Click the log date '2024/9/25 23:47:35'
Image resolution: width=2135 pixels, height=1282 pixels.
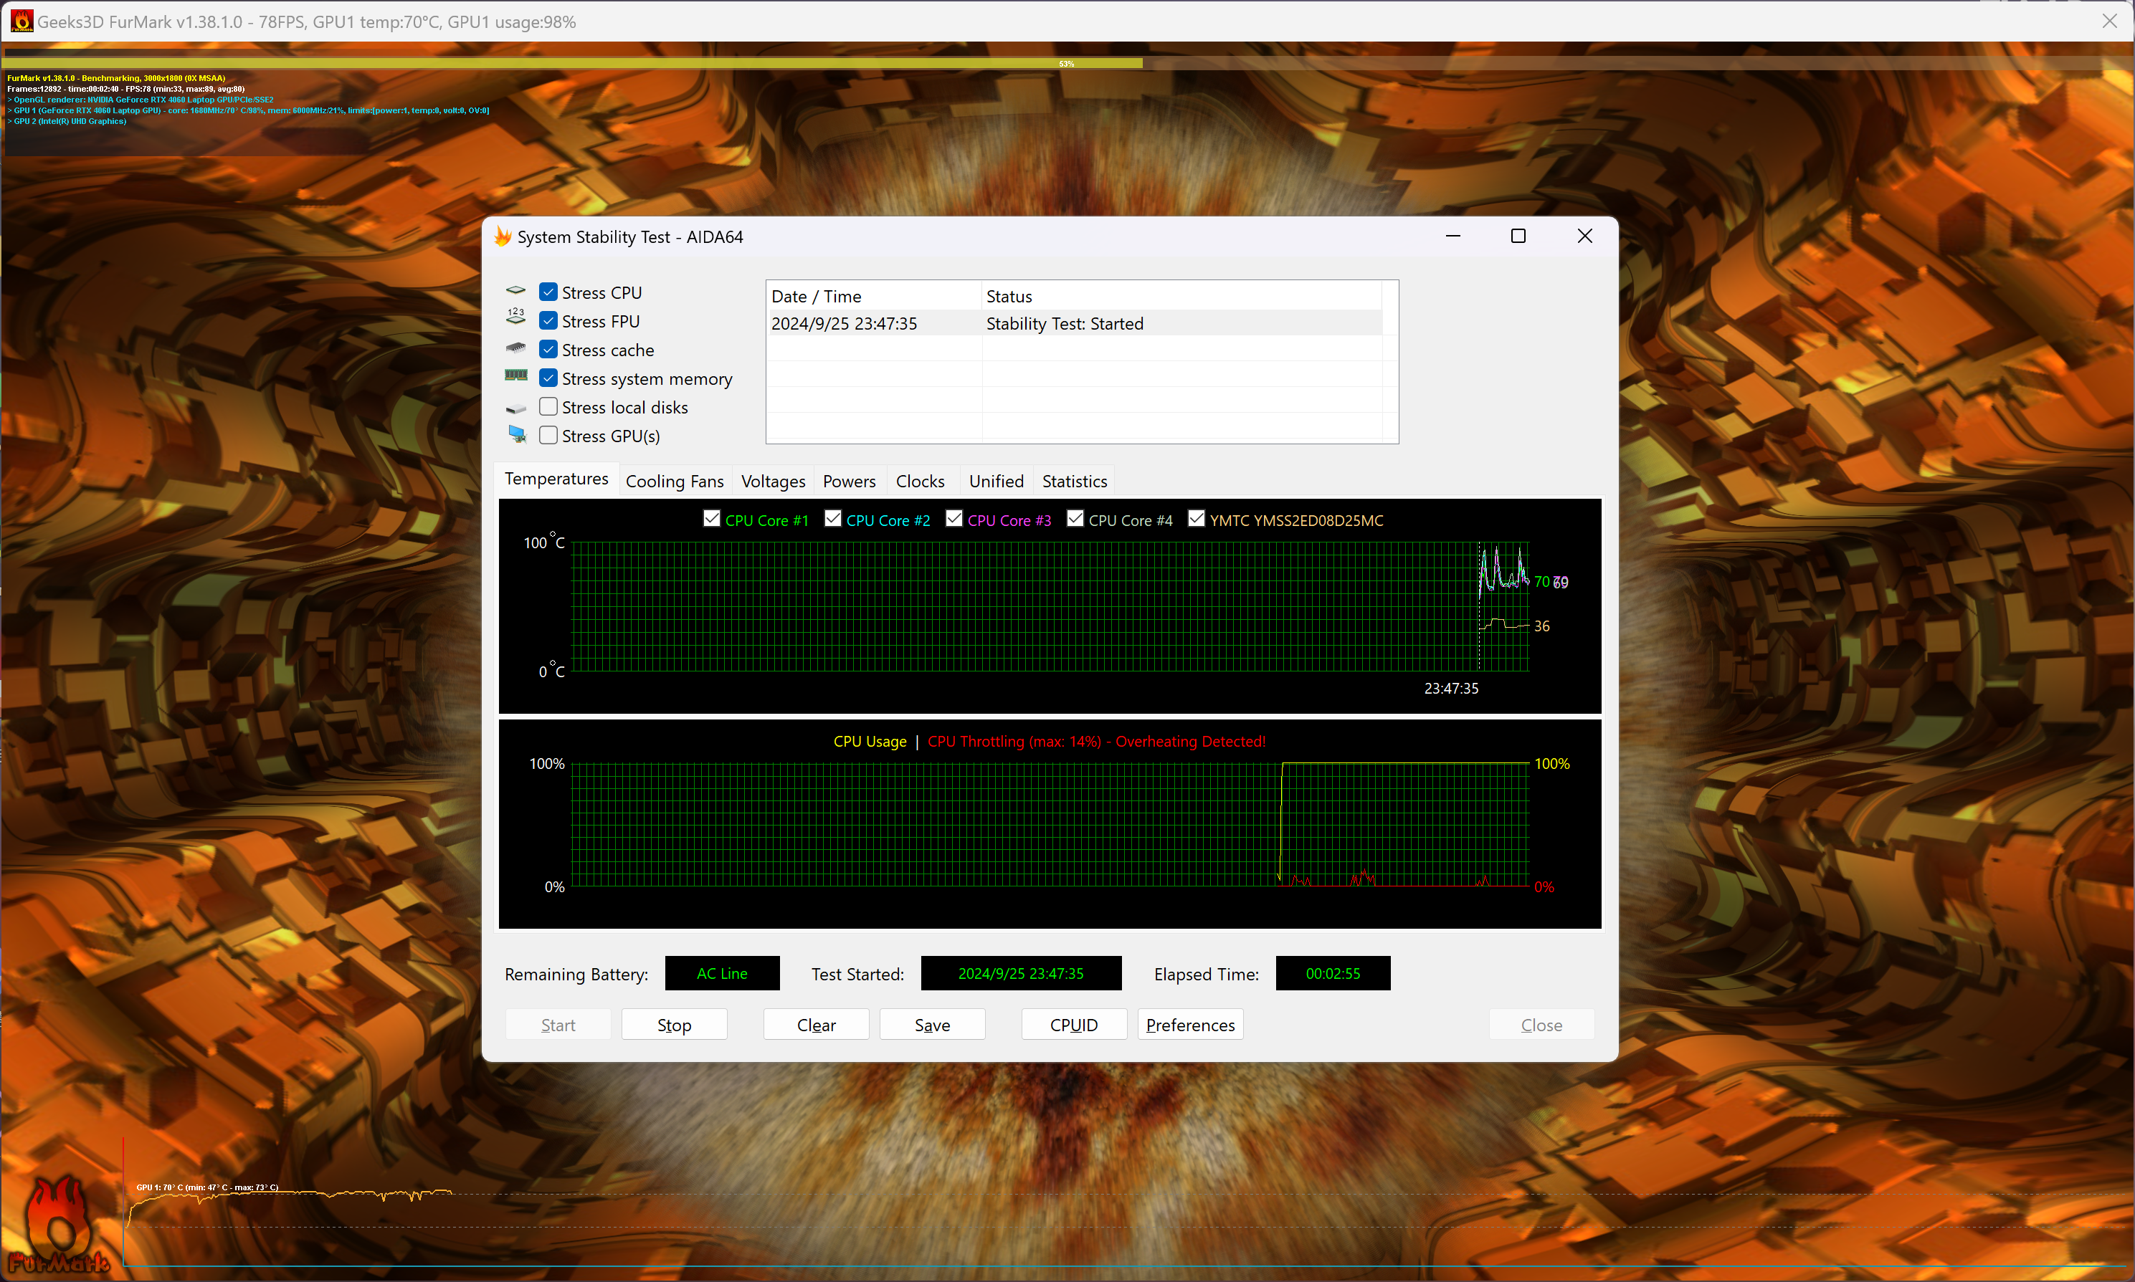tap(843, 323)
